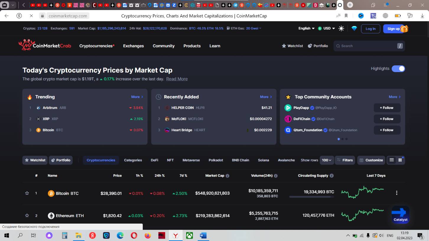
Task: Open Word from the taskbar
Action: 203,235
